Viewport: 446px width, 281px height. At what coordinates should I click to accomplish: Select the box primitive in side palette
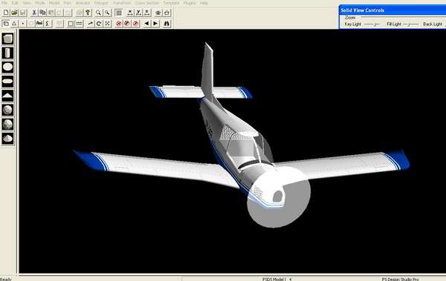click(x=7, y=39)
